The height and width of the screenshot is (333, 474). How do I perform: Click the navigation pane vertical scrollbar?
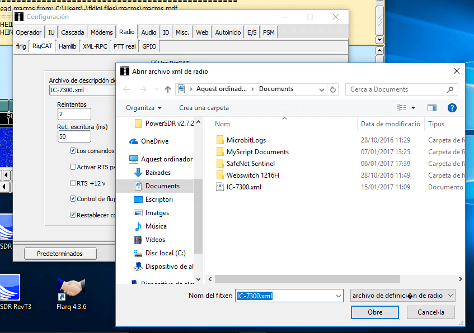pyautogui.click(x=198, y=216)
